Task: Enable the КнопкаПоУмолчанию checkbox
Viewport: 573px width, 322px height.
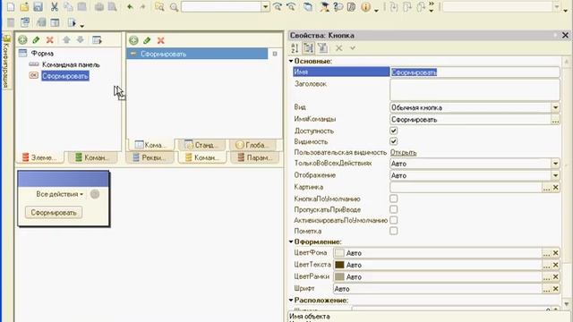Action: point(394,199)
